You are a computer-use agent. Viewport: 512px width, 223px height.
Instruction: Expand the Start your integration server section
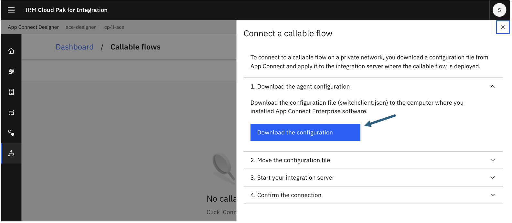coord(492,178)
